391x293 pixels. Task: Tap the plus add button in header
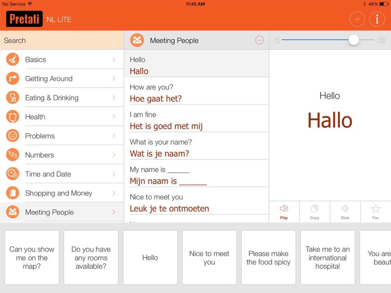pos(357,19)
